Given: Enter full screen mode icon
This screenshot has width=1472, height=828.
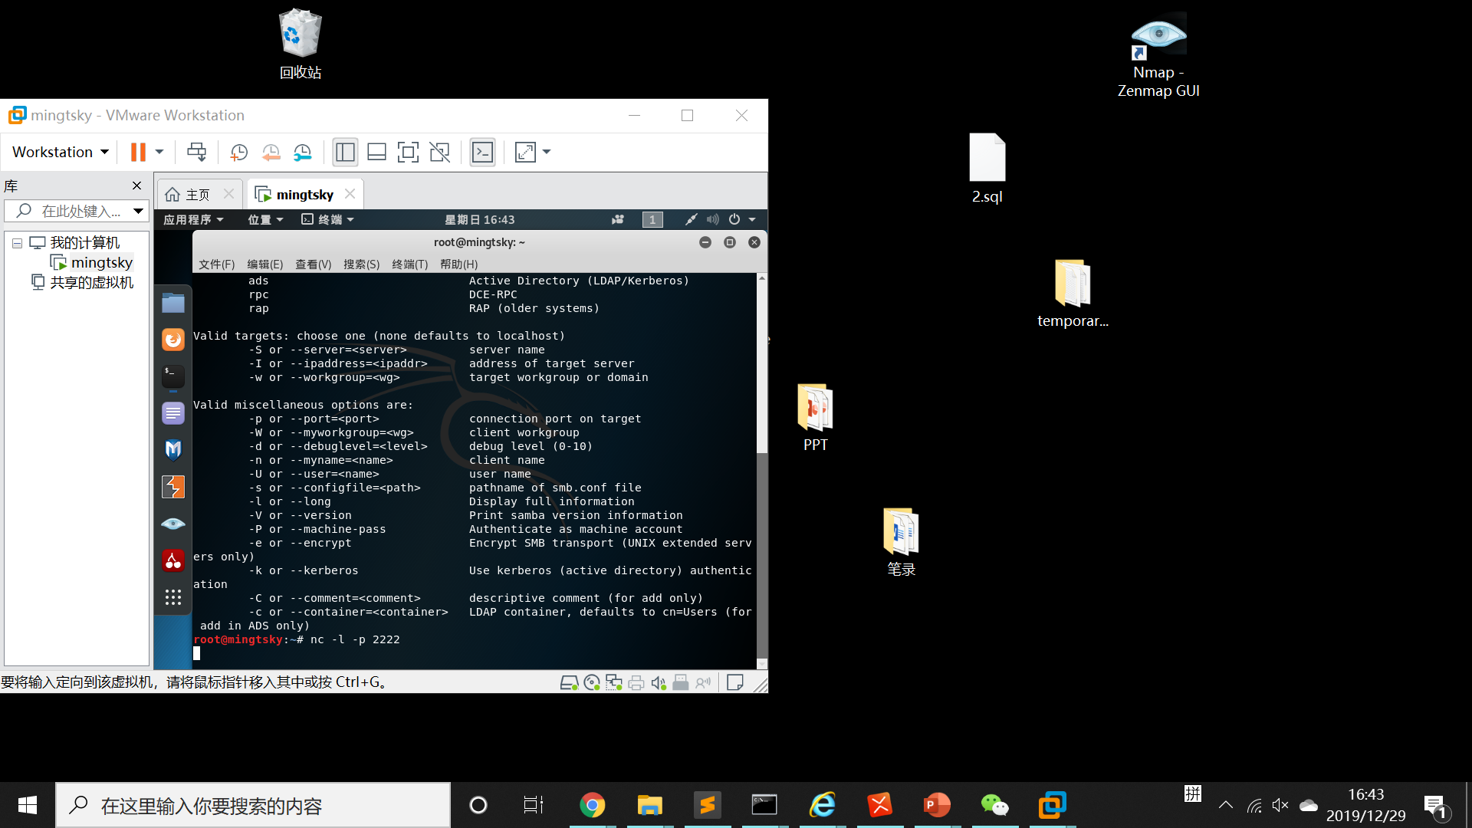Looking at the screenshot, I should coord(408,152).
